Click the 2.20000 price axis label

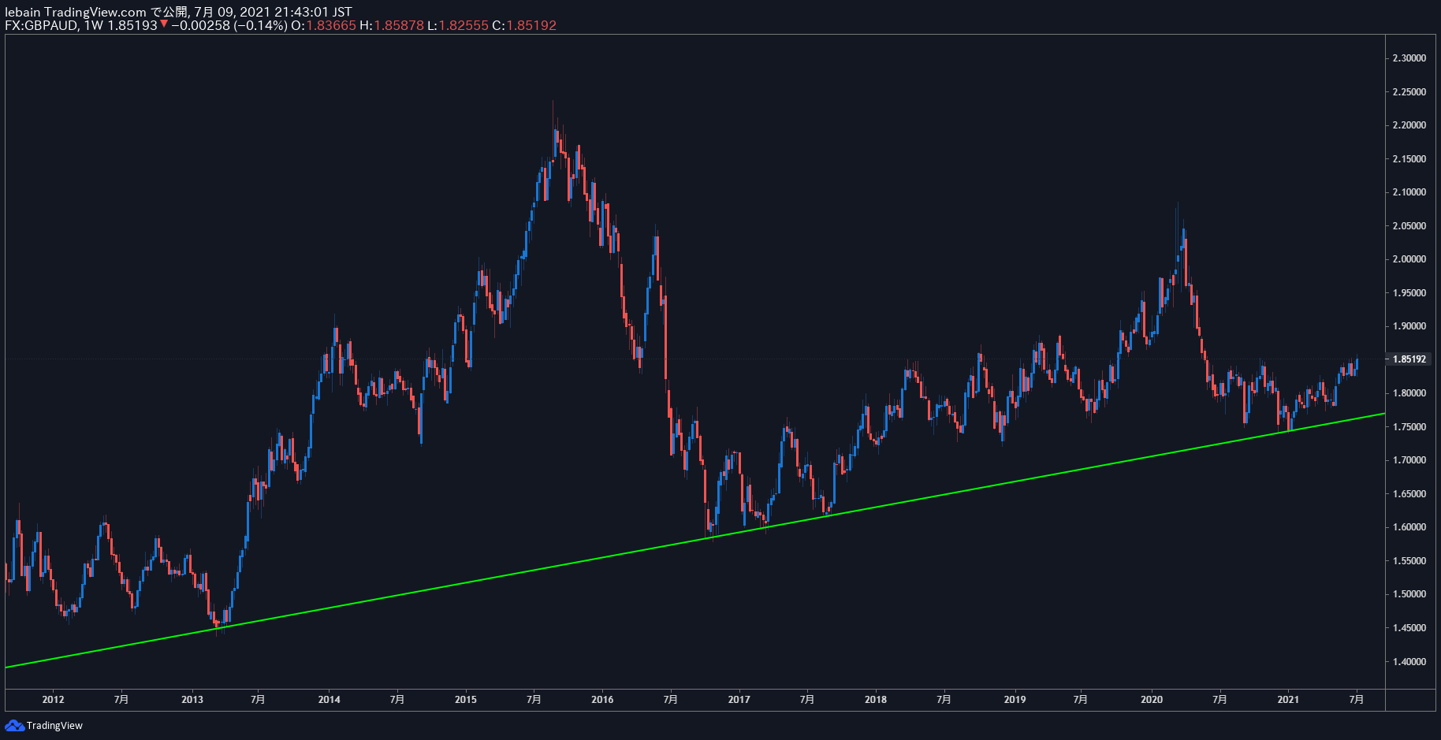click(x=1409, y=125)
